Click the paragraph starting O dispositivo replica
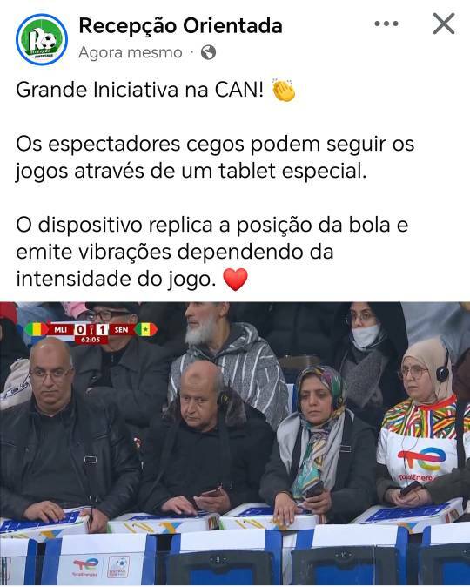This screenshot has width=470, height=587. click(211, 252)
